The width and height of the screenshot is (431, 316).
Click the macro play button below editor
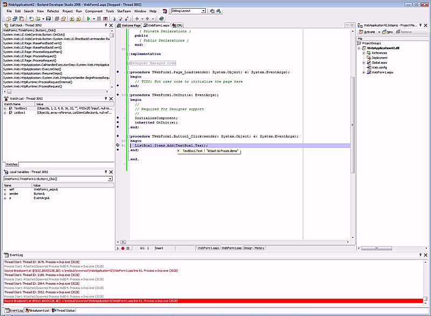click(x=118, y=248)
